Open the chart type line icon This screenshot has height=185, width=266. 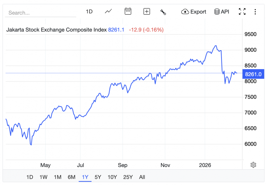pos(108,12)
